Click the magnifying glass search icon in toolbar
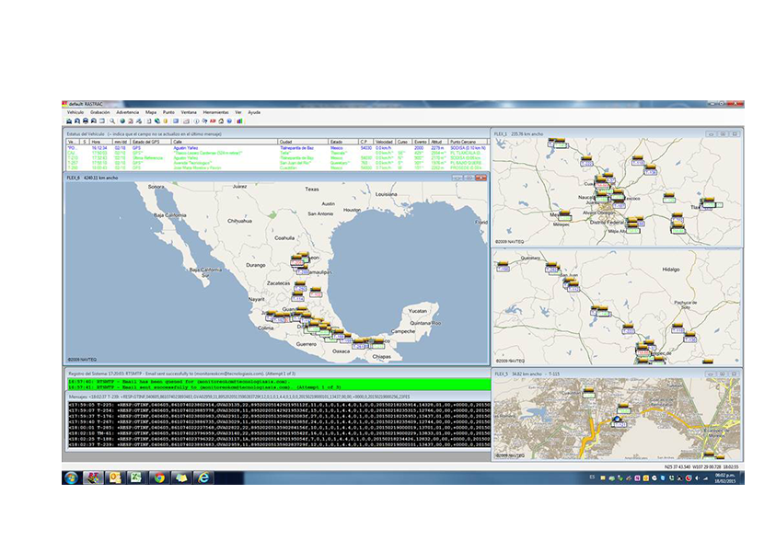The image size is (776, 552). (112, 121)
